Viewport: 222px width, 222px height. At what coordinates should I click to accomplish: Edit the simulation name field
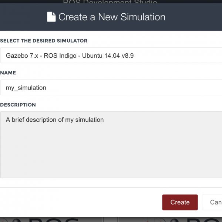111,87
